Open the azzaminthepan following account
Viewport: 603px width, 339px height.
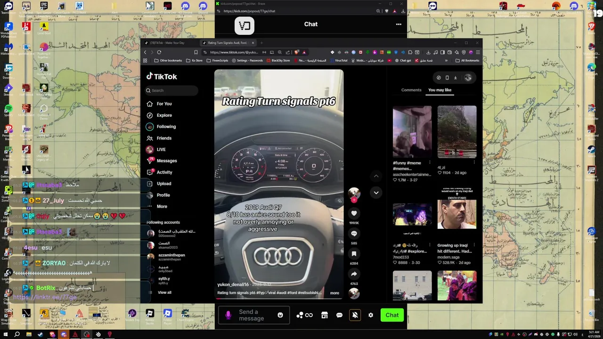pyautogui.click(x=171, y=257)
